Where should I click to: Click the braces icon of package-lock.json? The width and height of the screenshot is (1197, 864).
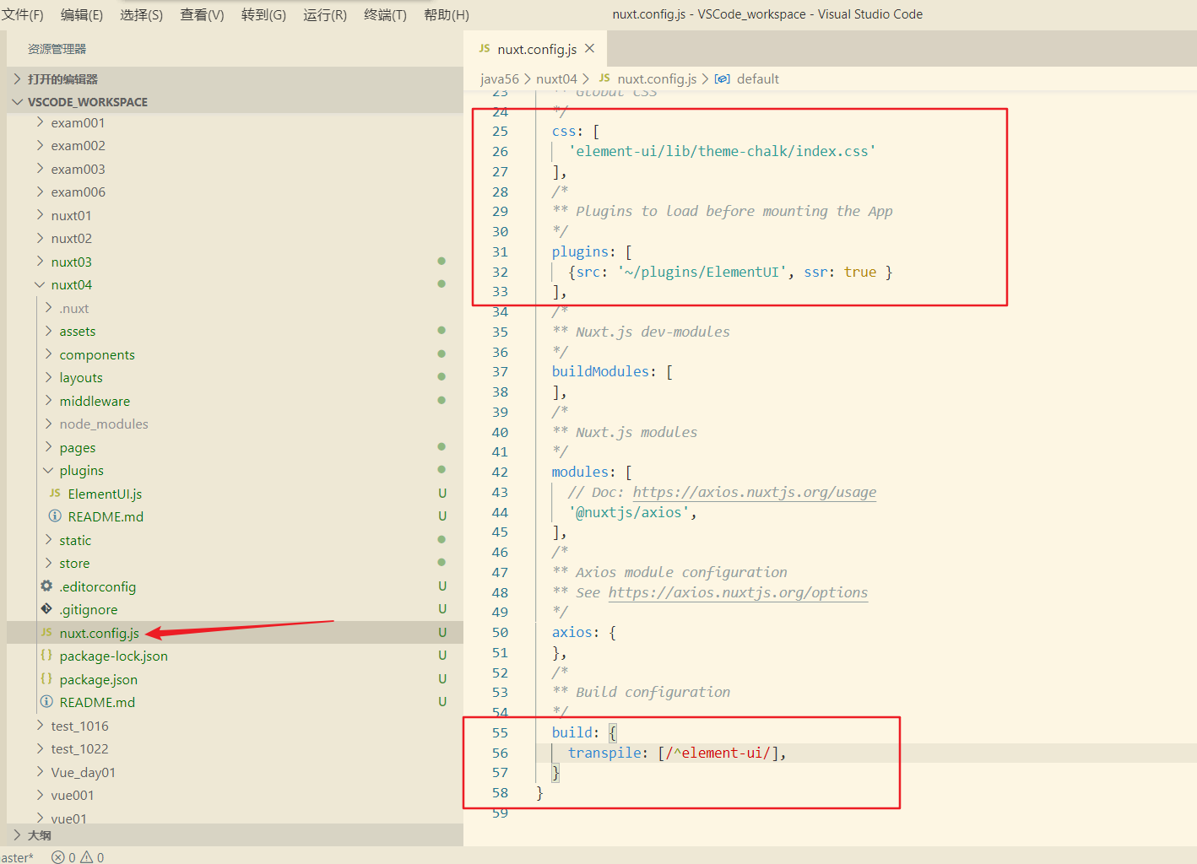[x=46, y=655]
